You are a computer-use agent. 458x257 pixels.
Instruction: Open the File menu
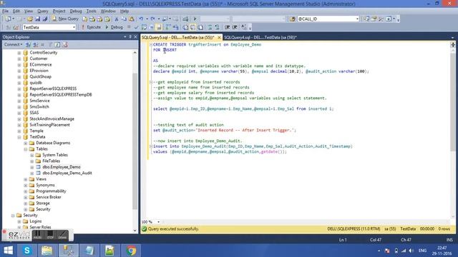point(5,11)
